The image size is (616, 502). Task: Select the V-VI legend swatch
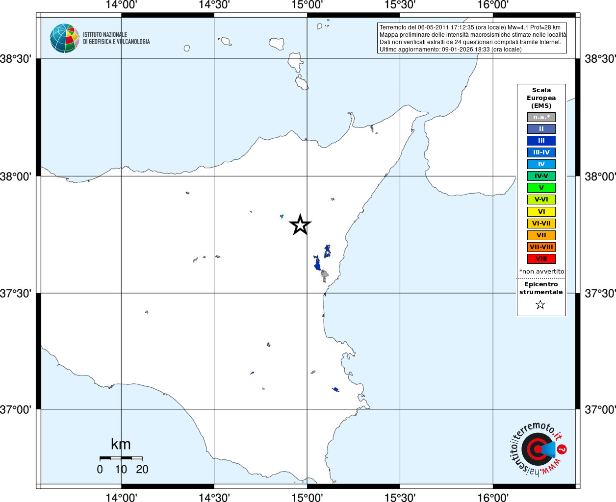click(x=541, y=200)
